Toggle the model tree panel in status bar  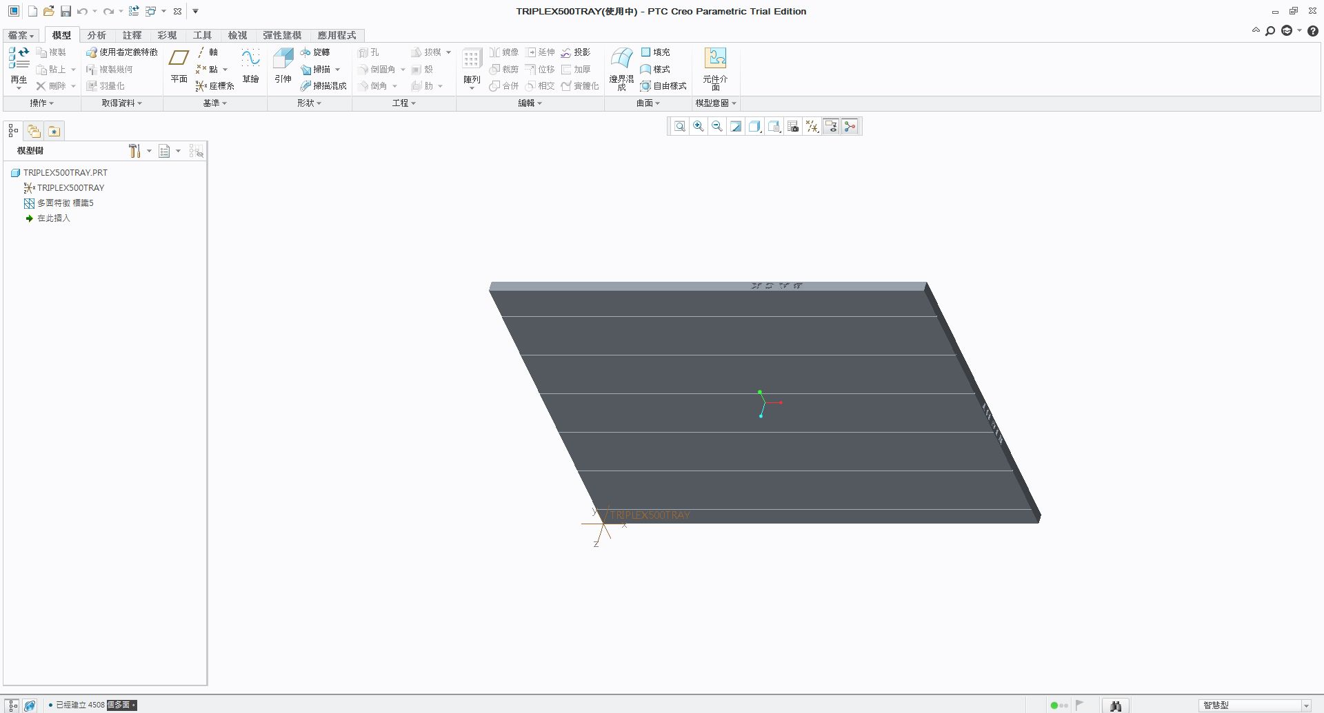[x=12, y=705]
